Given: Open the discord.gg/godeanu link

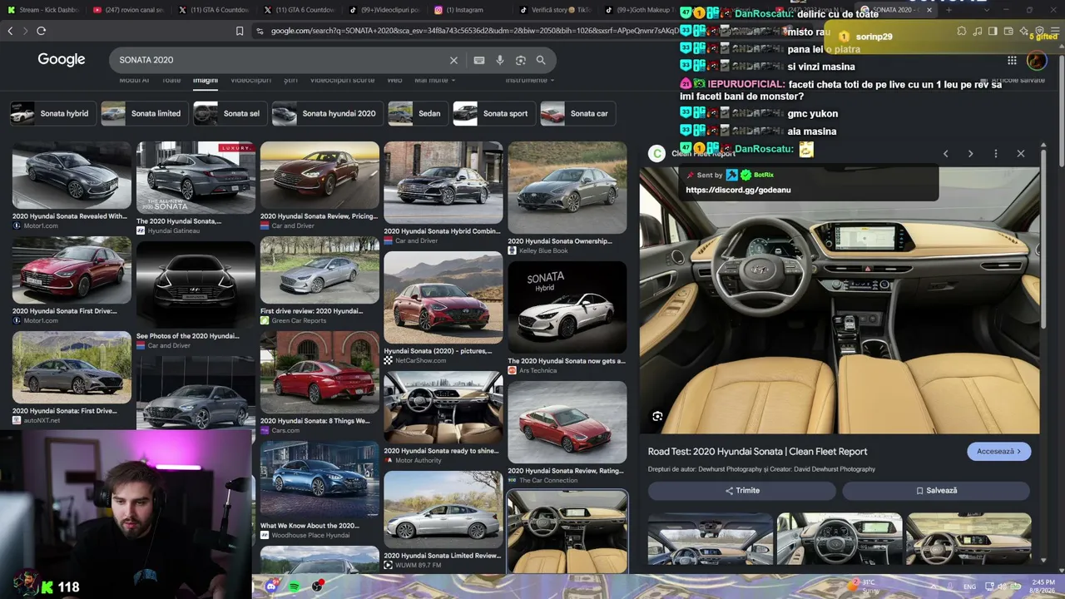Looking at the screenshot, I should coord(738,191).
